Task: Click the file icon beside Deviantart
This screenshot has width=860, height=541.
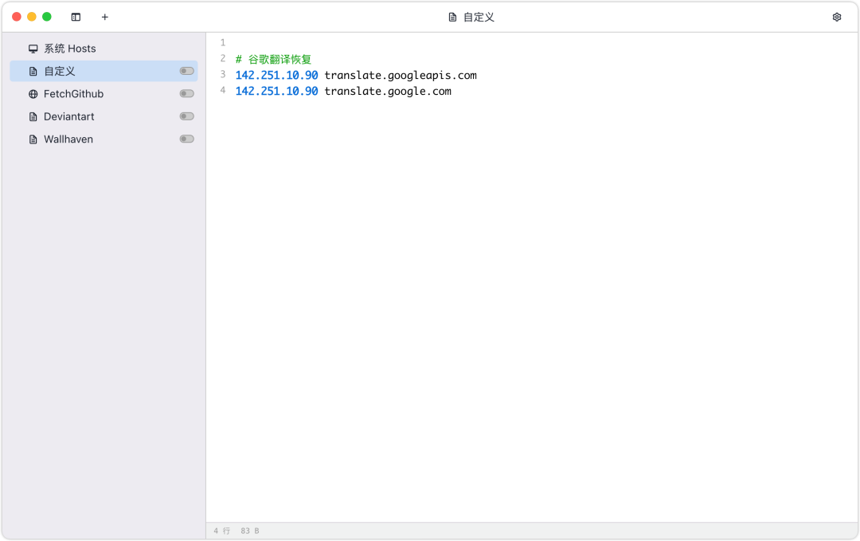Action: pos(33,116)
